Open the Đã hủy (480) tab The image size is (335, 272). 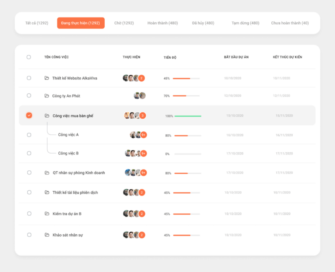[x=203, y=23]
